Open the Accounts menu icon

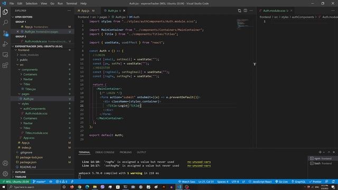click(5, 163)
